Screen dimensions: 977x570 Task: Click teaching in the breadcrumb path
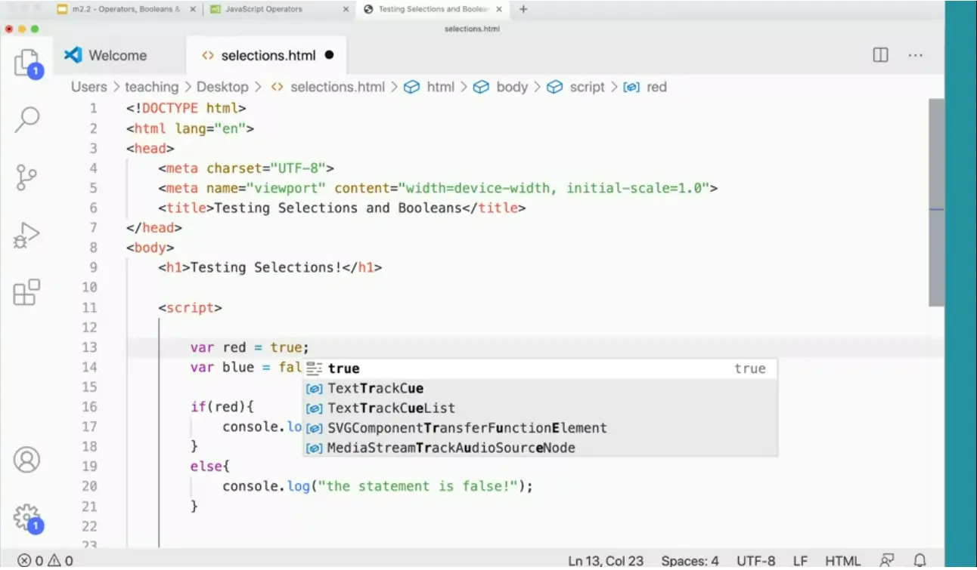tap(151, 87)
